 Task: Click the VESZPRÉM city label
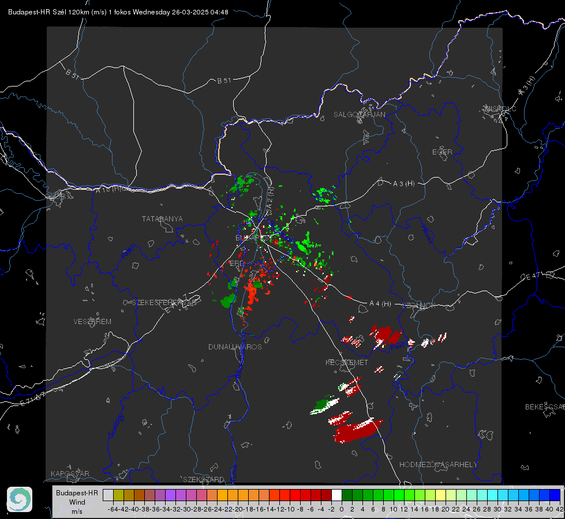[92, 321]
